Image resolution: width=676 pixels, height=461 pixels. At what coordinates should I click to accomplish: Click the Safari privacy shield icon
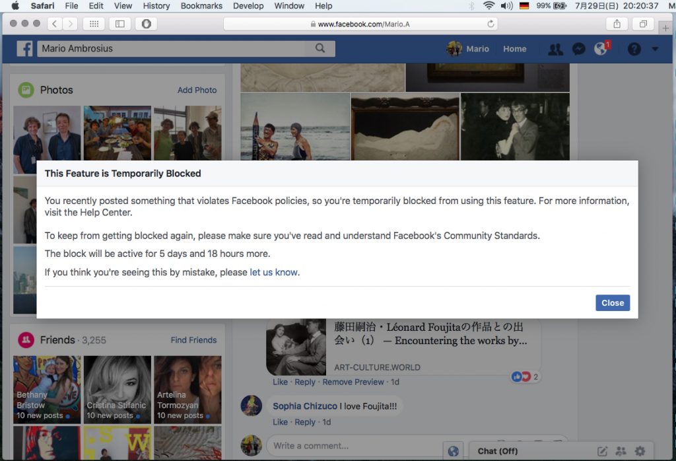pos(146,24)
